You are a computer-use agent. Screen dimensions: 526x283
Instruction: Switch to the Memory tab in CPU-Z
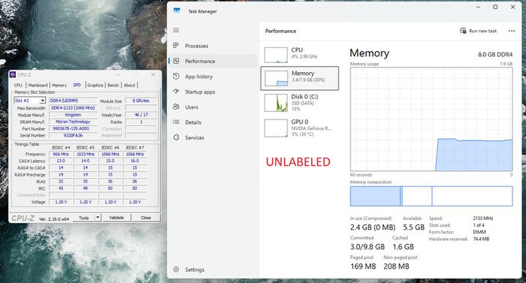(x=59, y=85)
